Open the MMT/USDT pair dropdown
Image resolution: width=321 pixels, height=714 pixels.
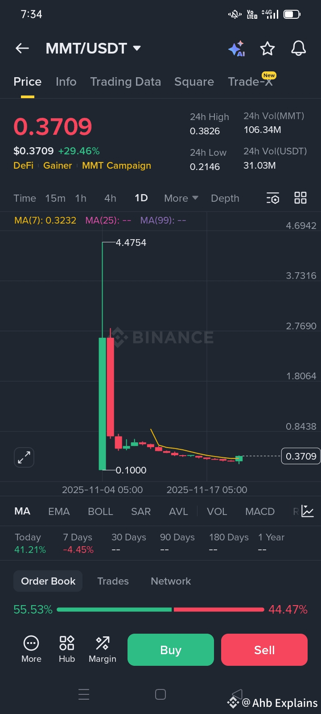tap(137, 48)
